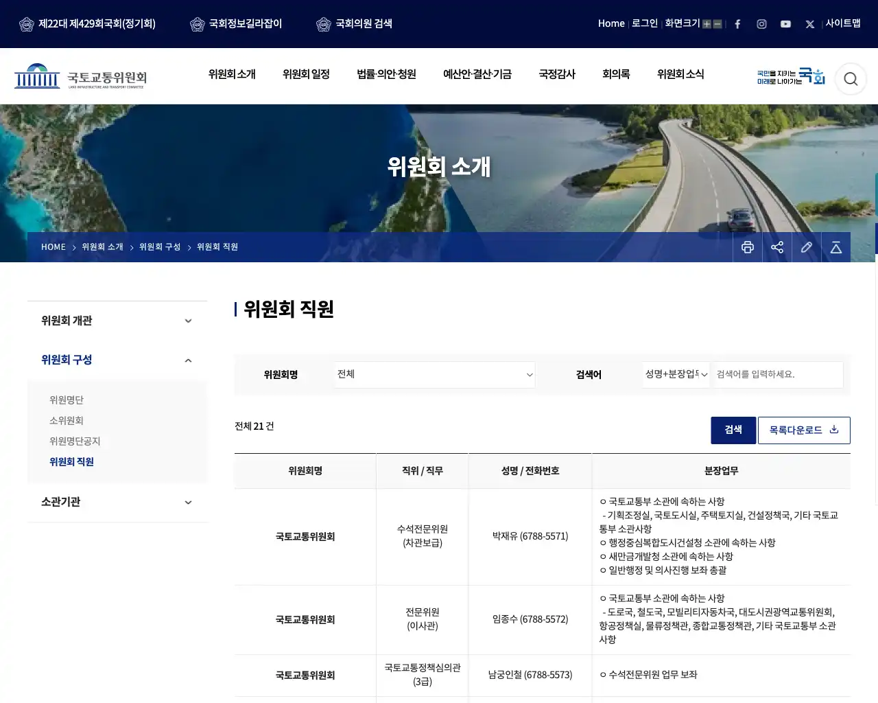This screenshot has height=703, width=878.
Task: Open the 제22대 제429회국회(정기회) link
Action: coord(87,24)
